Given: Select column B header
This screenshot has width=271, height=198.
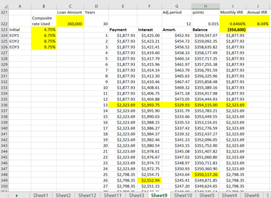Looking at the screenshot, I should coord(44,6).
